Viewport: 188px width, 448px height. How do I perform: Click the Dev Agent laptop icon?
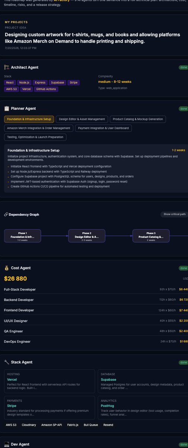[6, 444]
